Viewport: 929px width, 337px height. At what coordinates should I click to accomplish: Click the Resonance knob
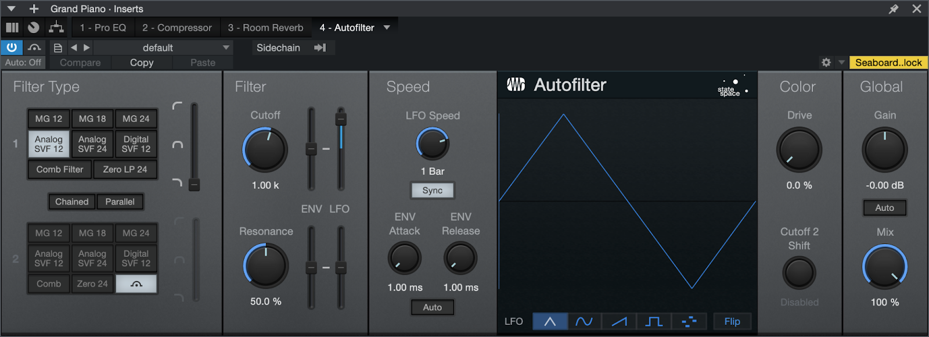point(266,266)
